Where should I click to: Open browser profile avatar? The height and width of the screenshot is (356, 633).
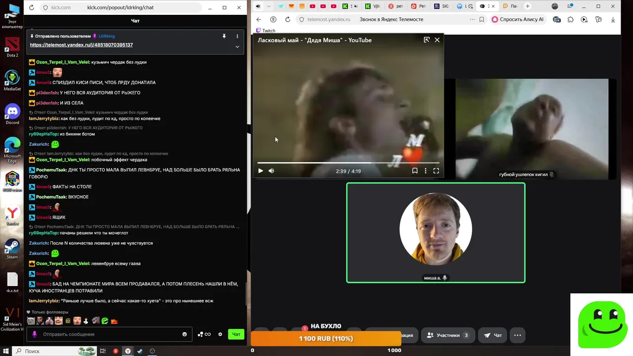coord(555,6)
